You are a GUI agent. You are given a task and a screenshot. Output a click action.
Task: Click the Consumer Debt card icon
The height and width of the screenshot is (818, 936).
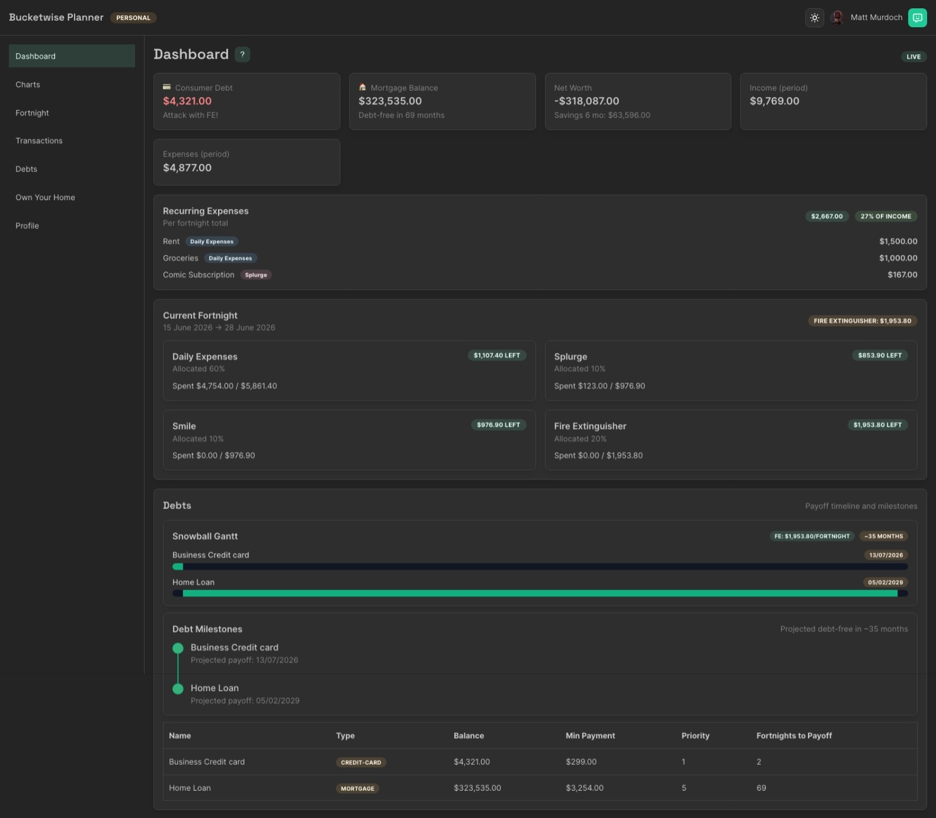pos(167,87)
